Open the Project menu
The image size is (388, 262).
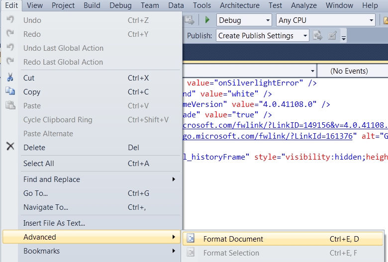click(63, 5)
